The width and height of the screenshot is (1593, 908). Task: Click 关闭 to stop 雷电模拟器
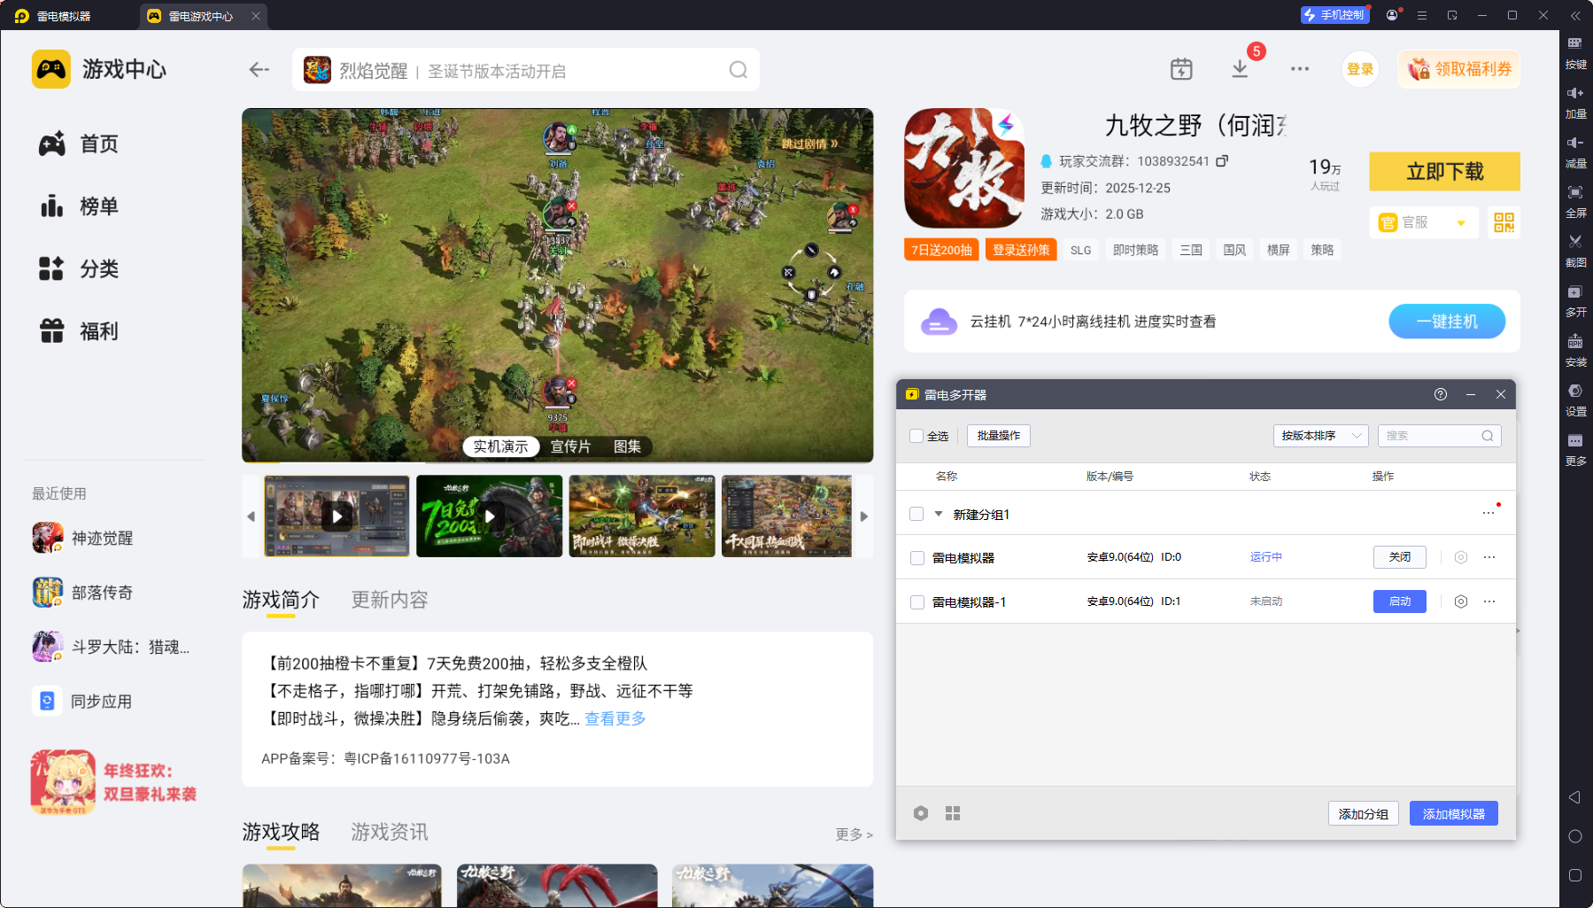click(x=1399, y=557)
